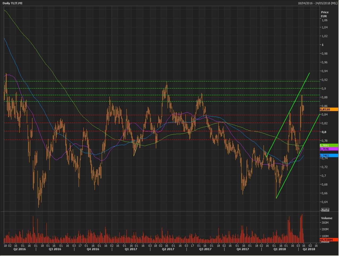Click the blue 0,7463 moving average tag
Image resolution: width=339 pixels, height=256 pixels.
coord(329,156)
